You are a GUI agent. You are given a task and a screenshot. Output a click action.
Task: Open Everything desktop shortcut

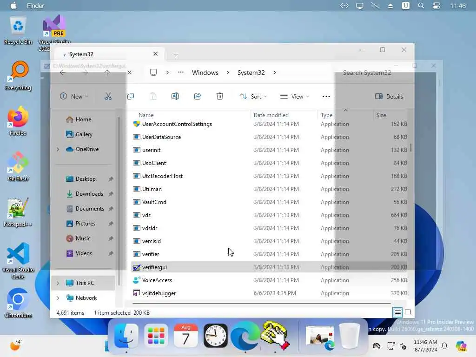(18, 76)
